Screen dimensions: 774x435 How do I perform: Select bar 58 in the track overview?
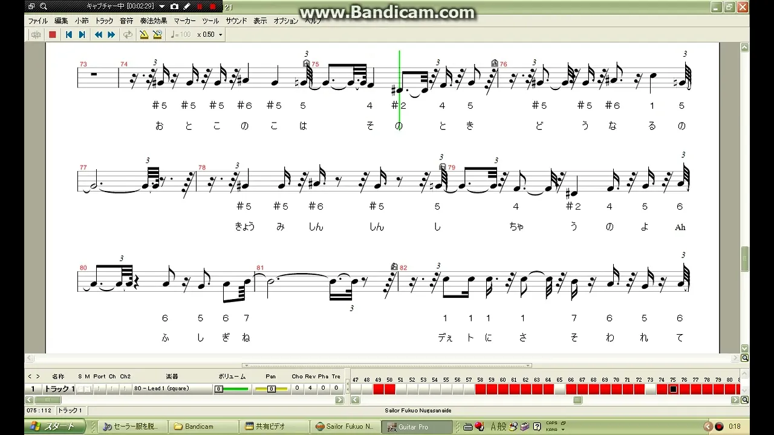(x=481, y=389)
